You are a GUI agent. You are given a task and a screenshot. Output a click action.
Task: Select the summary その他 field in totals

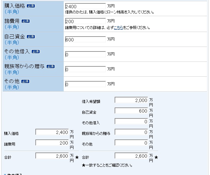click(131, 143)
